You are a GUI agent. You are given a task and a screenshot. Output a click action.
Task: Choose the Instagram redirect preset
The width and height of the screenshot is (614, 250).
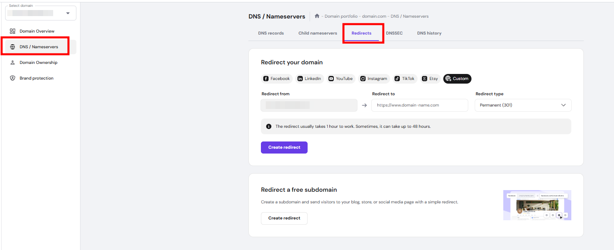tap(374, 78)
